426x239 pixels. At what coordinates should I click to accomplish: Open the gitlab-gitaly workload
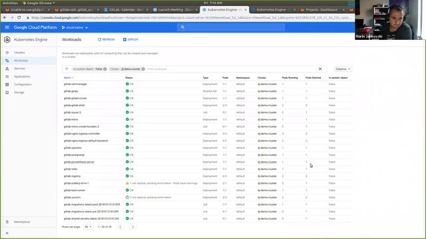[x=71, y=91]
